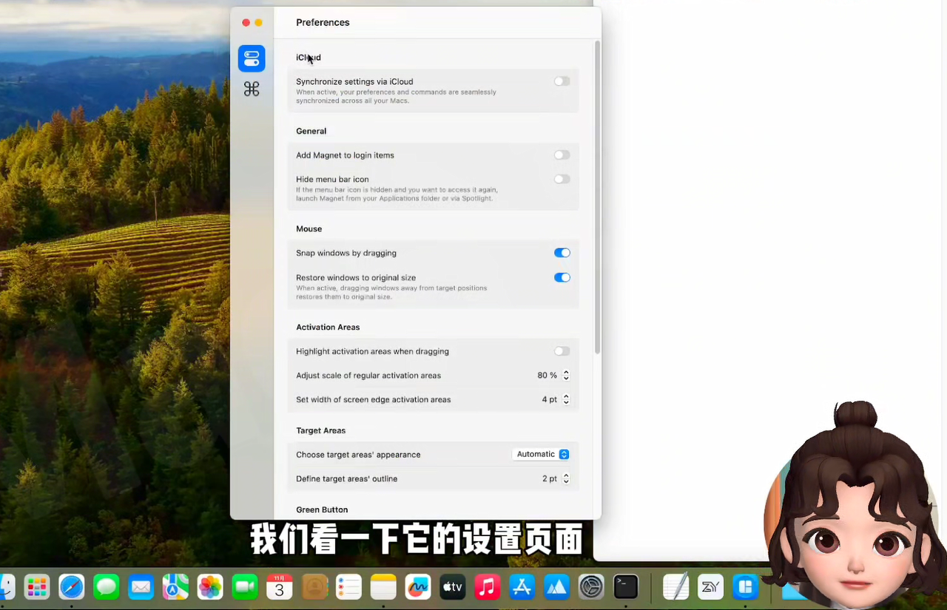
Task: Open Mail from the Dock
Action: (141, 587)
